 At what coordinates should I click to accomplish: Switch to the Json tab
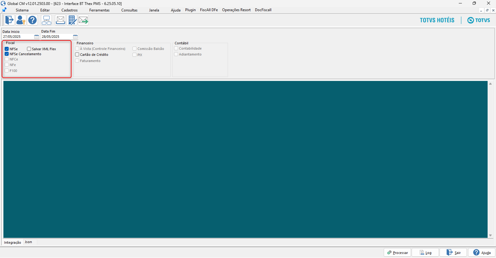(29, 242)
